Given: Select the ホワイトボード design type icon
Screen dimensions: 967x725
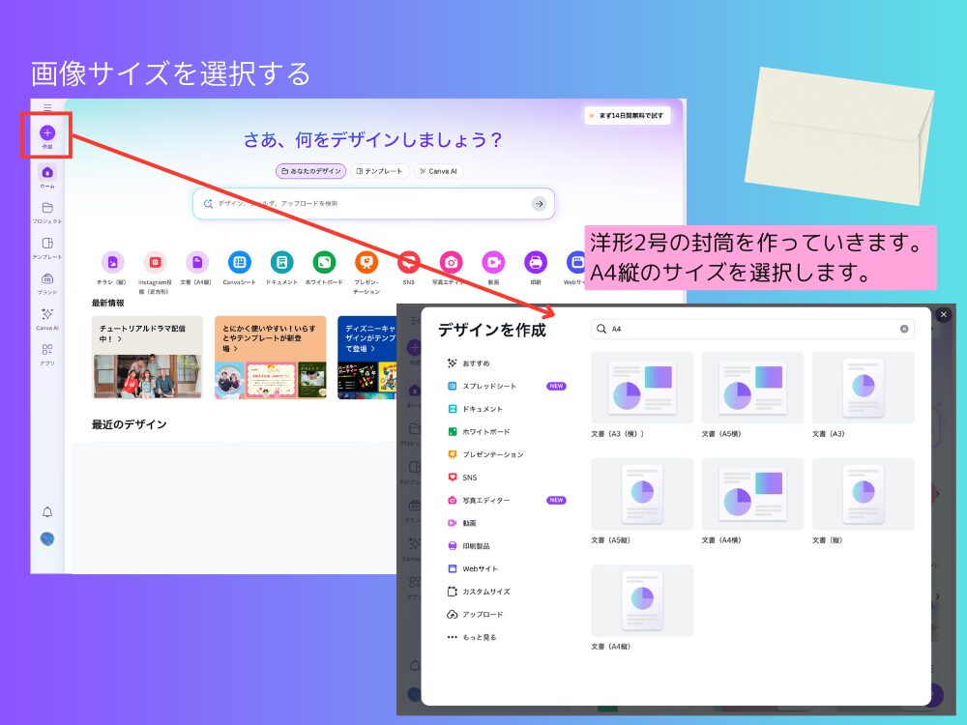Looking at the screenshot, I should point(324,261).
